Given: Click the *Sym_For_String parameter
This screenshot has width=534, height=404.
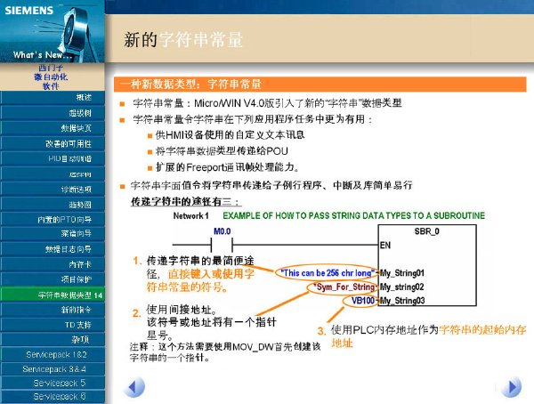Looking at the screenshot, I should pos(344,287).
